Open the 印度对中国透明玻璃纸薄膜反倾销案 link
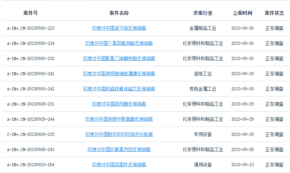290x173 pixels. point(119,74)
